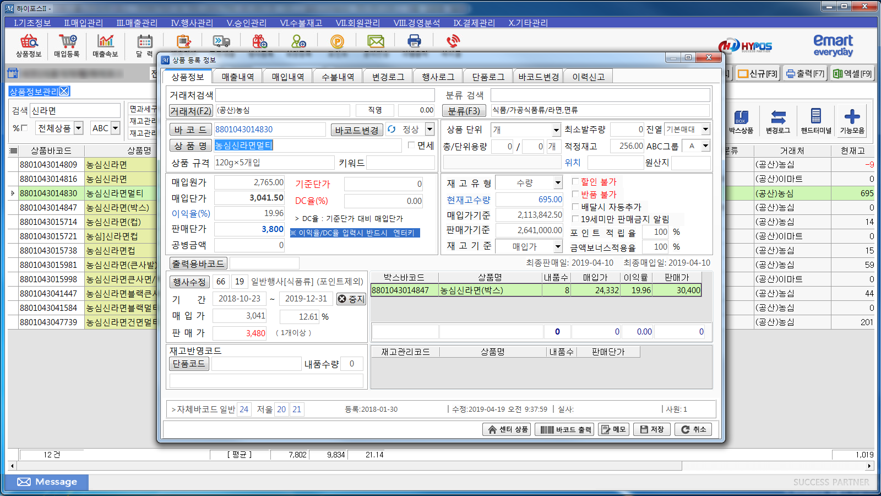Open the 달력 calendar icon
This screenshot has width=881, height=496.
tap(144, 45)
